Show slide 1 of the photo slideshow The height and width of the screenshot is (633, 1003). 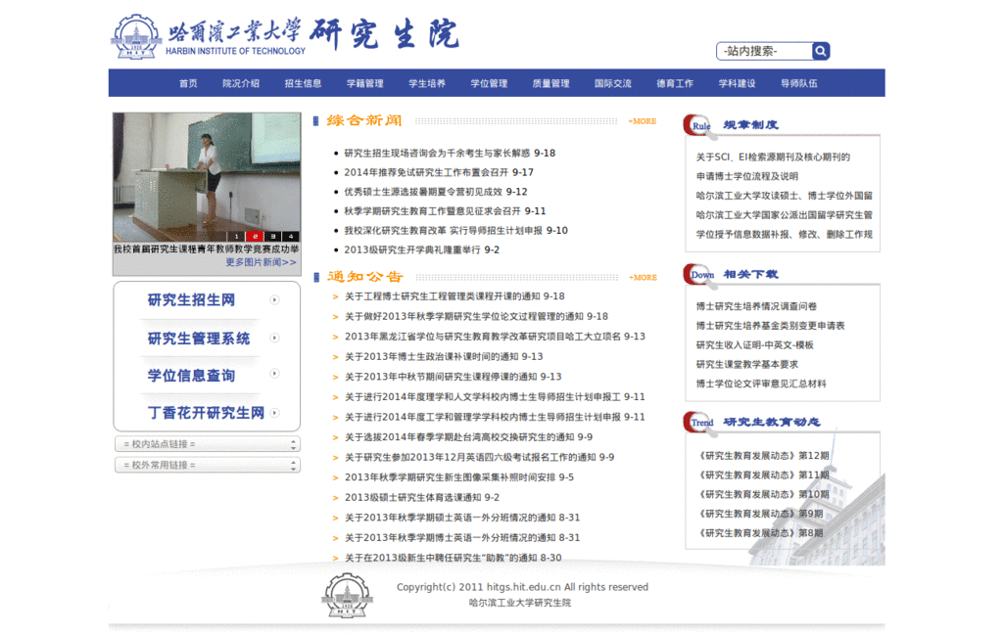click(236, 237)
